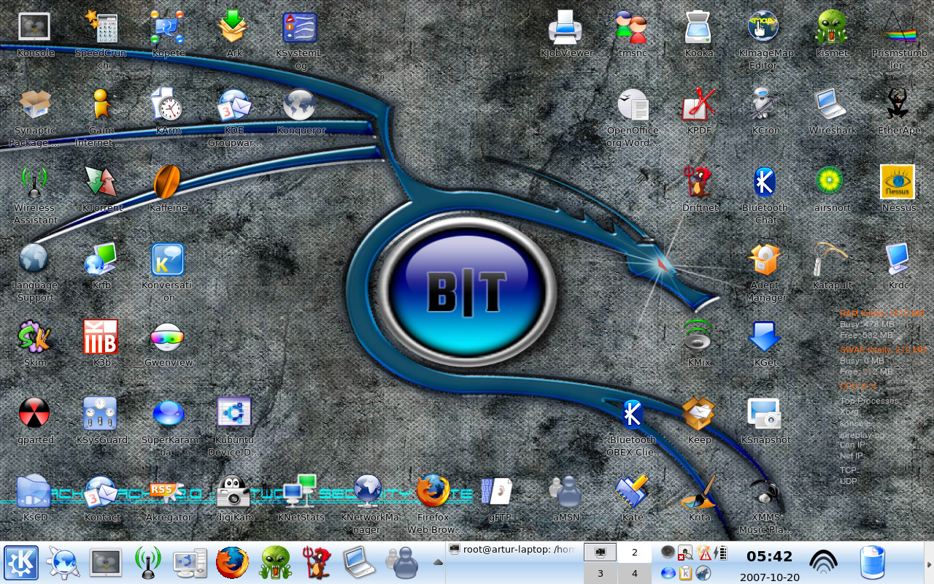Screen dimensions: 934x584
Task: Switch to virtual desktop 4
Action: click(x=635, y=573)
